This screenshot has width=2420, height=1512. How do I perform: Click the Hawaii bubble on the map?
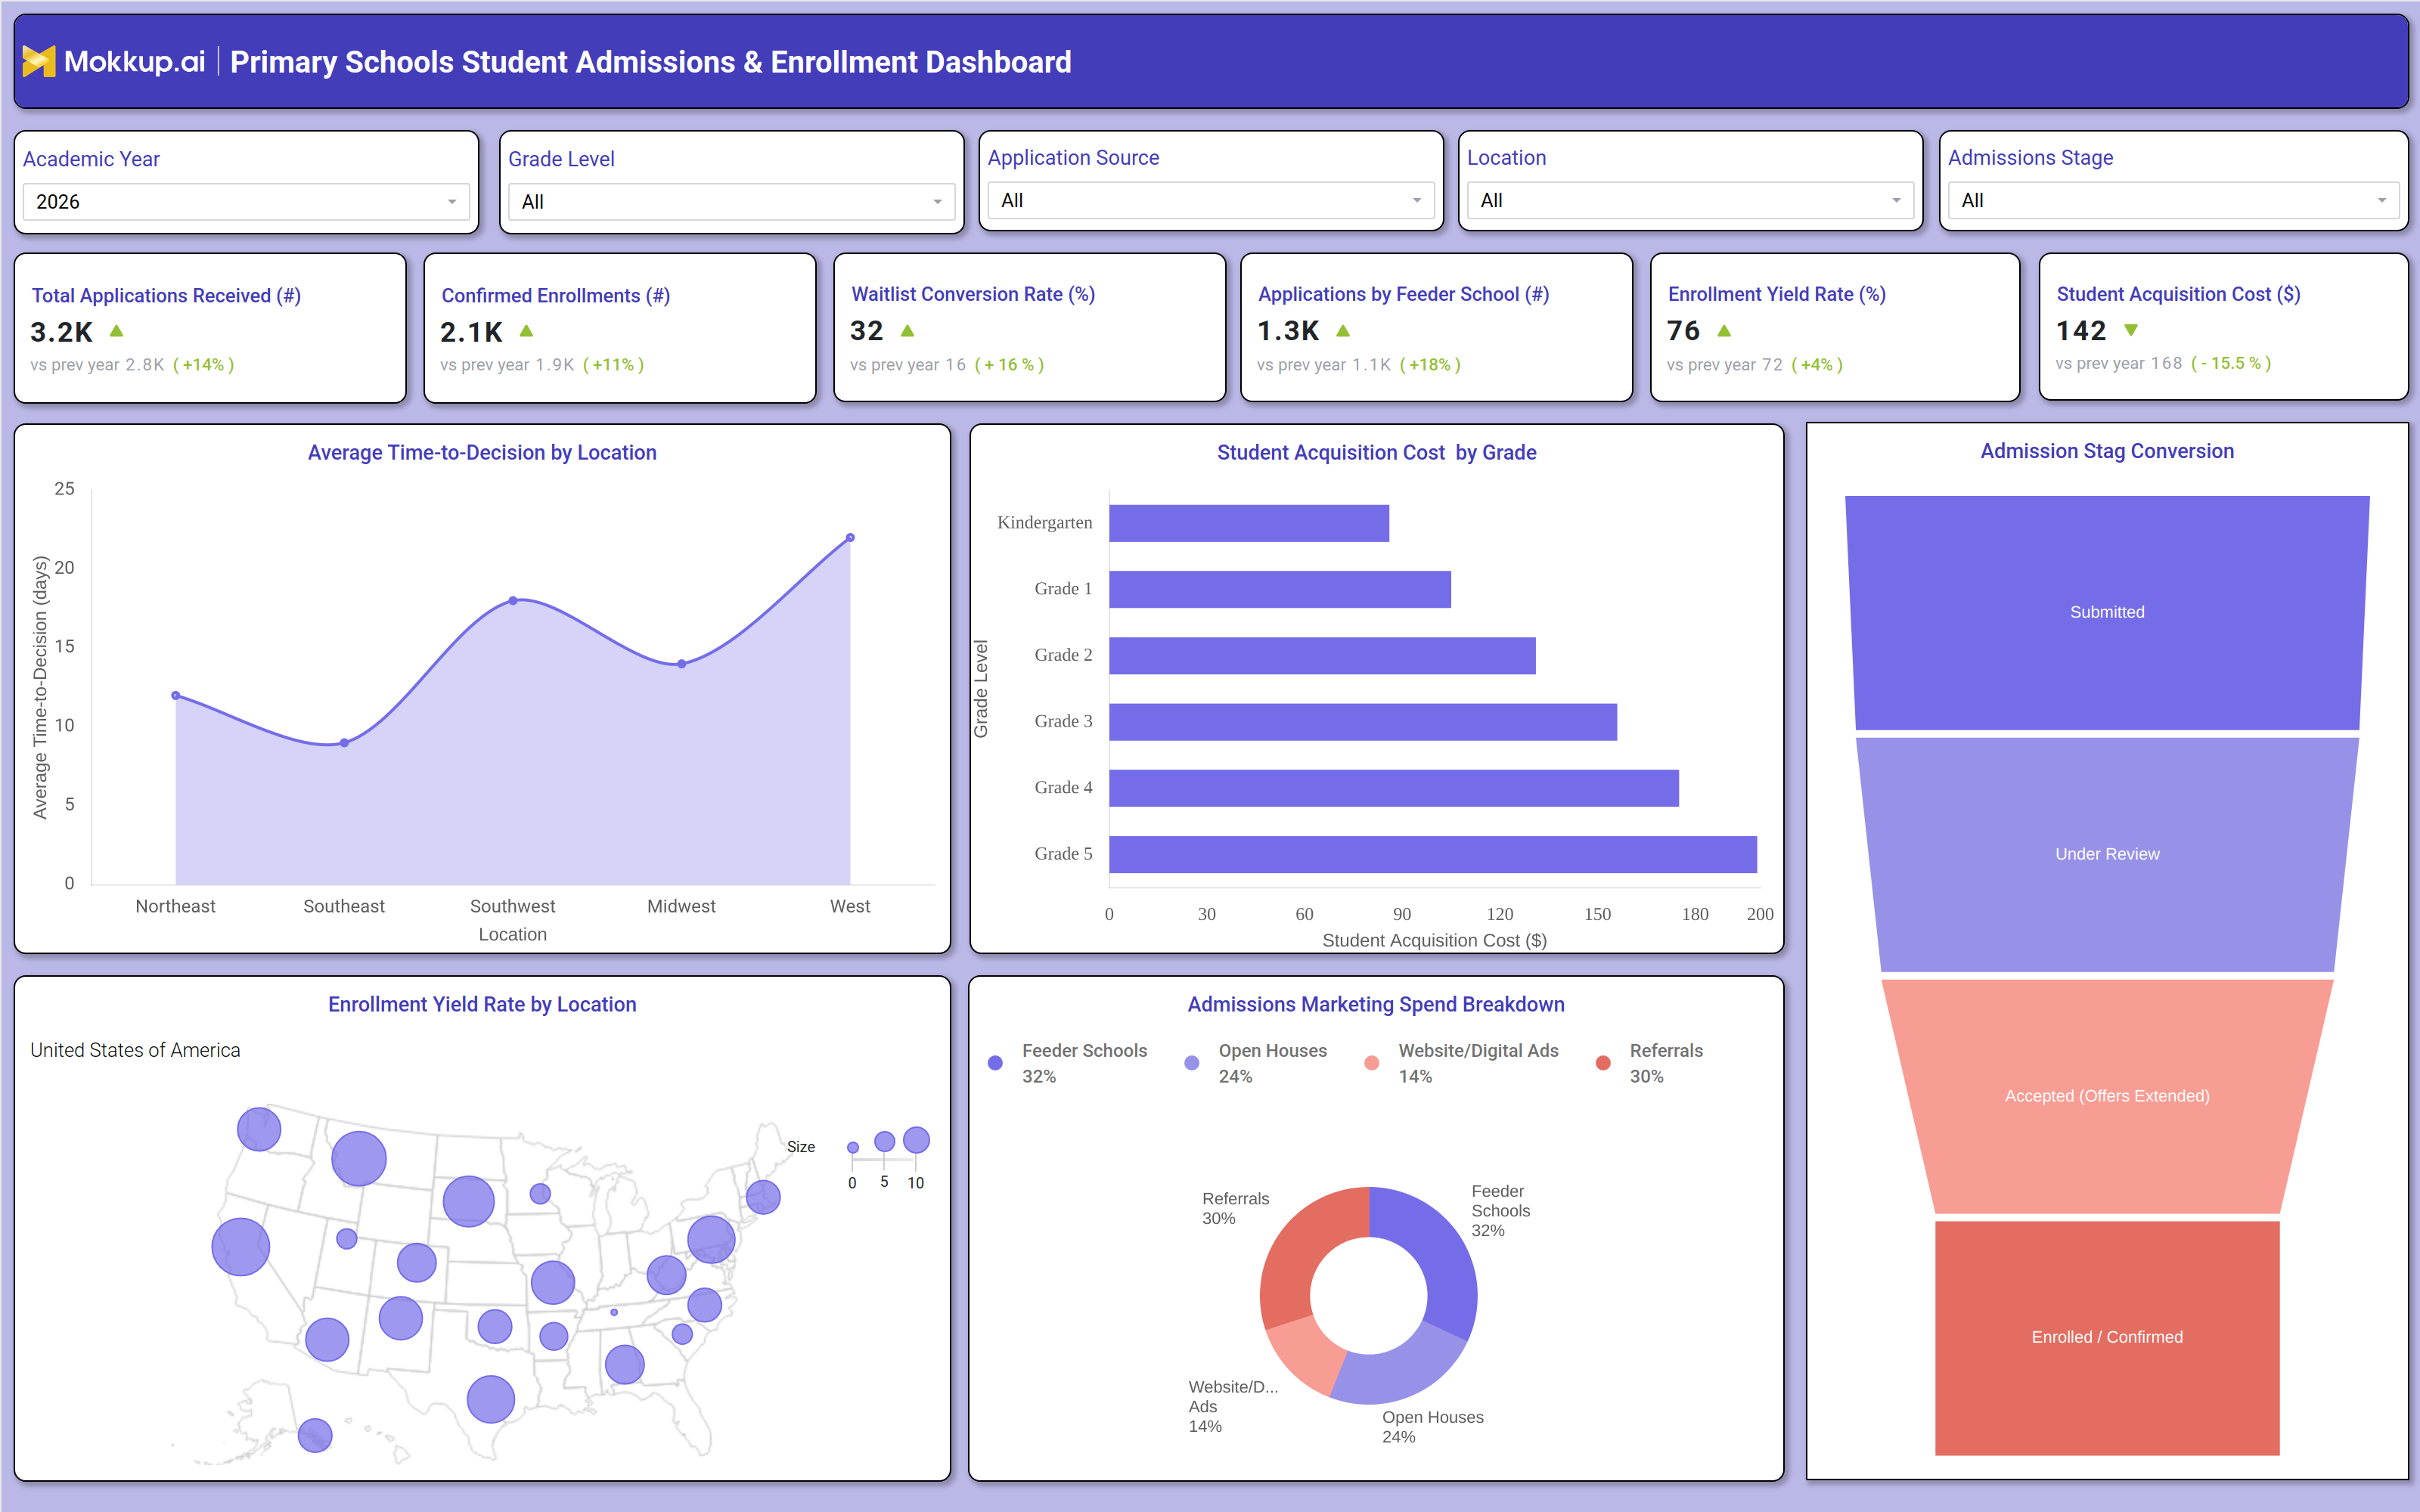pos(315,1435)
